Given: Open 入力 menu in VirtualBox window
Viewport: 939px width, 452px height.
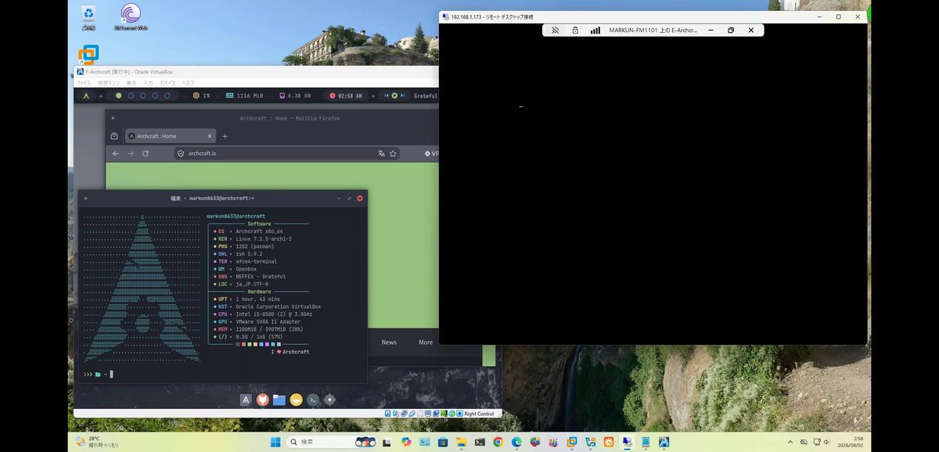Looking at the screenshot, I should pos(148,83).
